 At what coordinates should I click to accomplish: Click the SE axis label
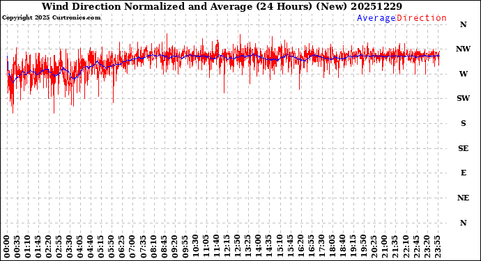point(463,148)
